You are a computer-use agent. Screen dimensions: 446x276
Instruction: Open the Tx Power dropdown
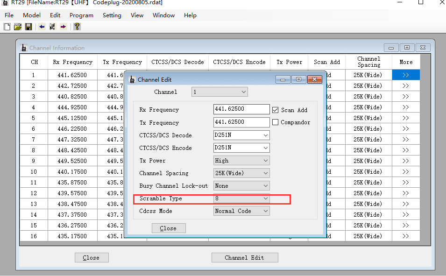(265, 161)
